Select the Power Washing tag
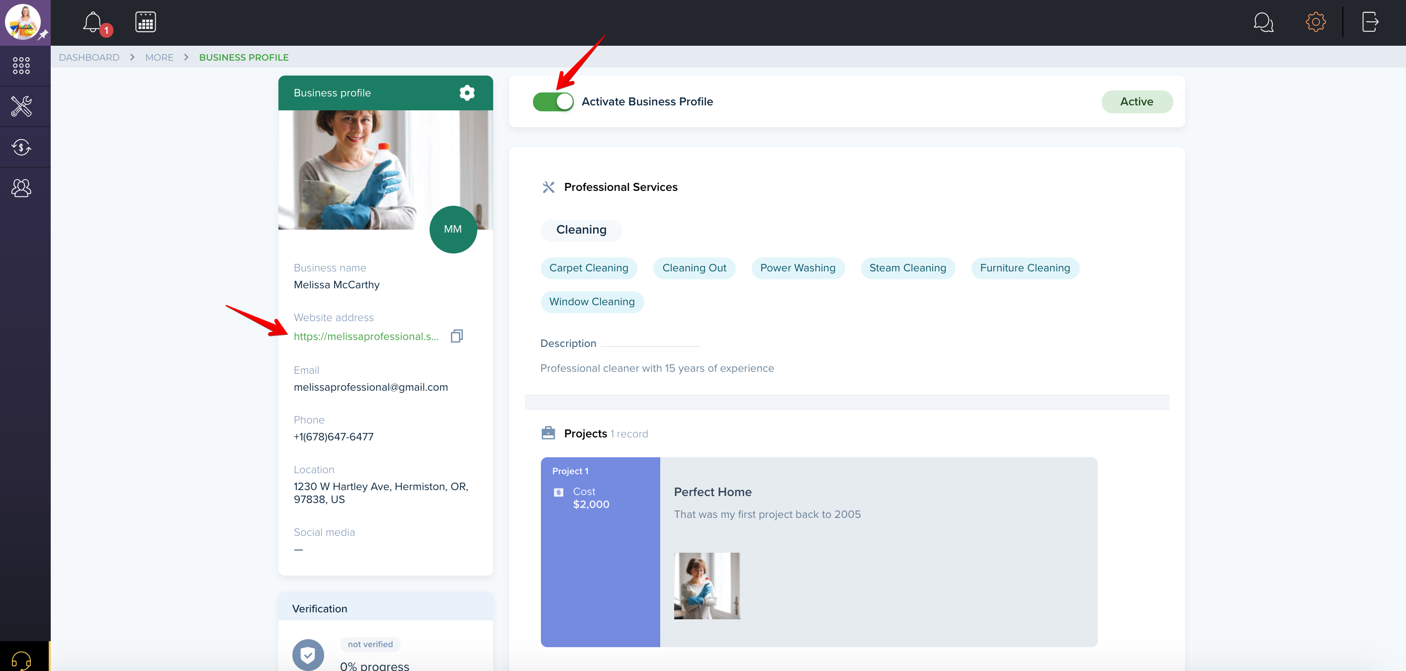Viewport: 1406px width, 671px height. click(797, 268)
